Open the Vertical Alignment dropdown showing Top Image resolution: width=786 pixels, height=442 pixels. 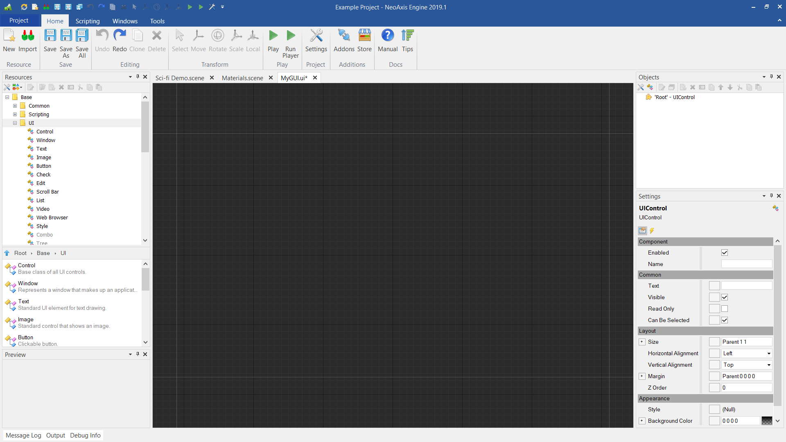tap(768, 365)
